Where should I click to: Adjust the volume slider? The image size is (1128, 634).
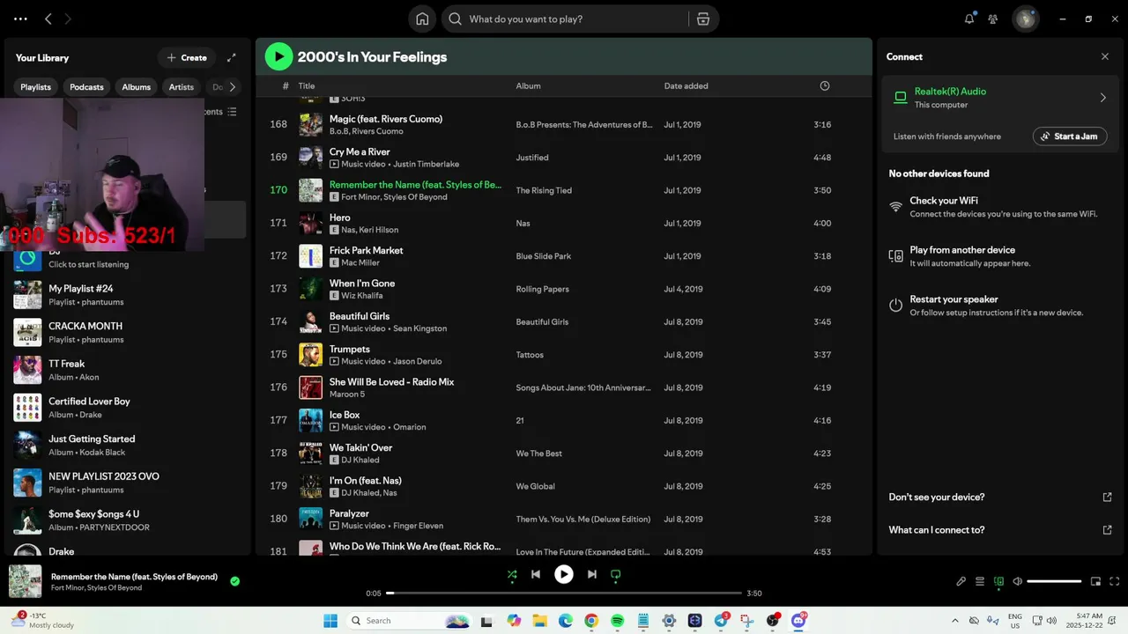(1054, 581)
